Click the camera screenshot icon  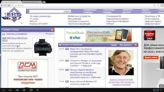[x=161, y=86]
